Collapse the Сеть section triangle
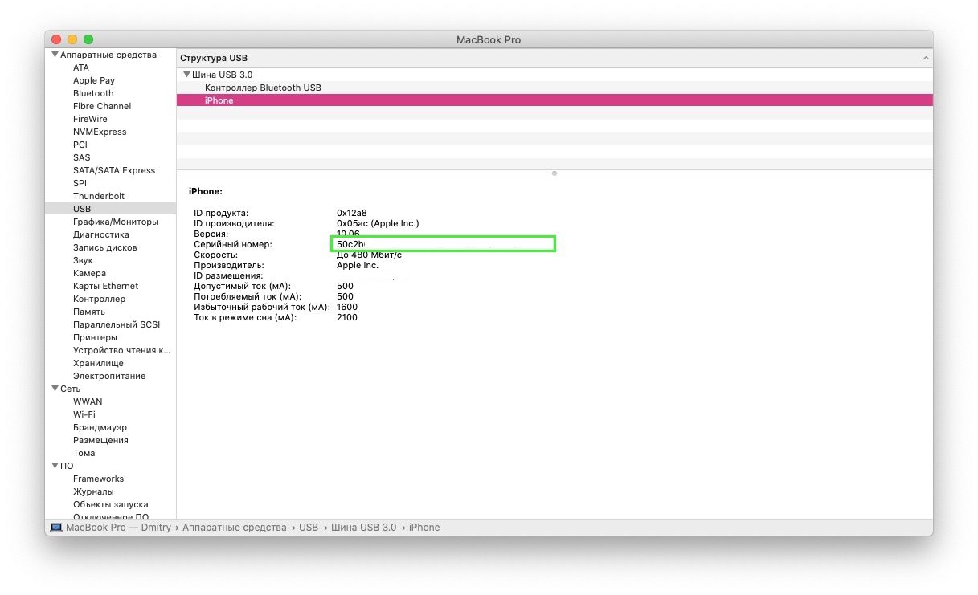The image size is (978, 595). click(x=55, y=389)
